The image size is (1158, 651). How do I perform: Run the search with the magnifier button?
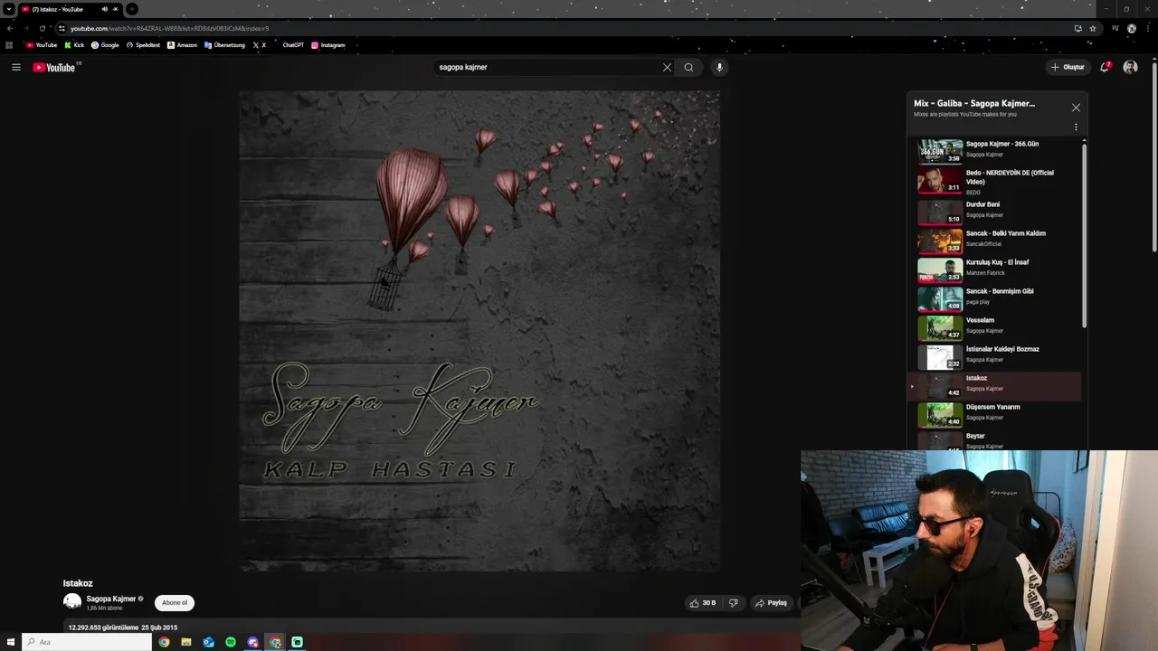click(688, 67)
